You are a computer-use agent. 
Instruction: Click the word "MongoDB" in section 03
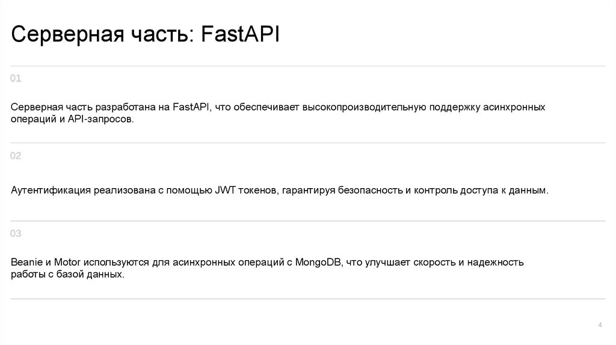pos(317,263)
